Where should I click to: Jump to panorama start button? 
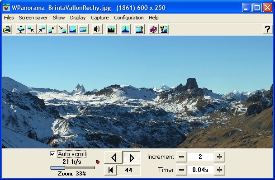click(x=110, y=170)
